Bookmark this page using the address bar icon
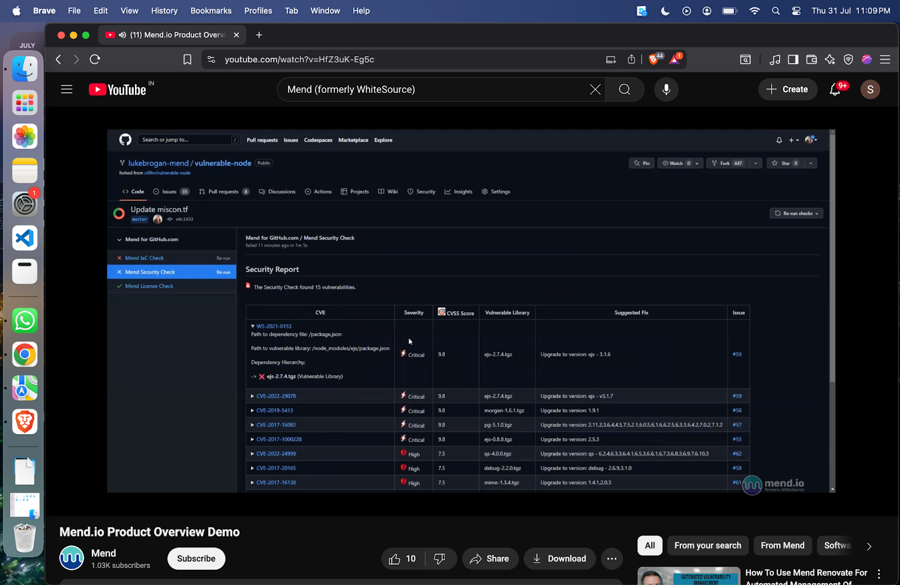This screenshot has height=585, width=900. click(x=187, y=59)
